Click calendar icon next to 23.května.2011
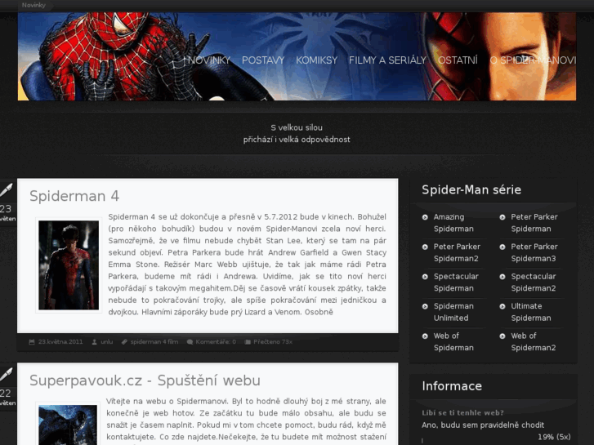 tap(32, 342)
